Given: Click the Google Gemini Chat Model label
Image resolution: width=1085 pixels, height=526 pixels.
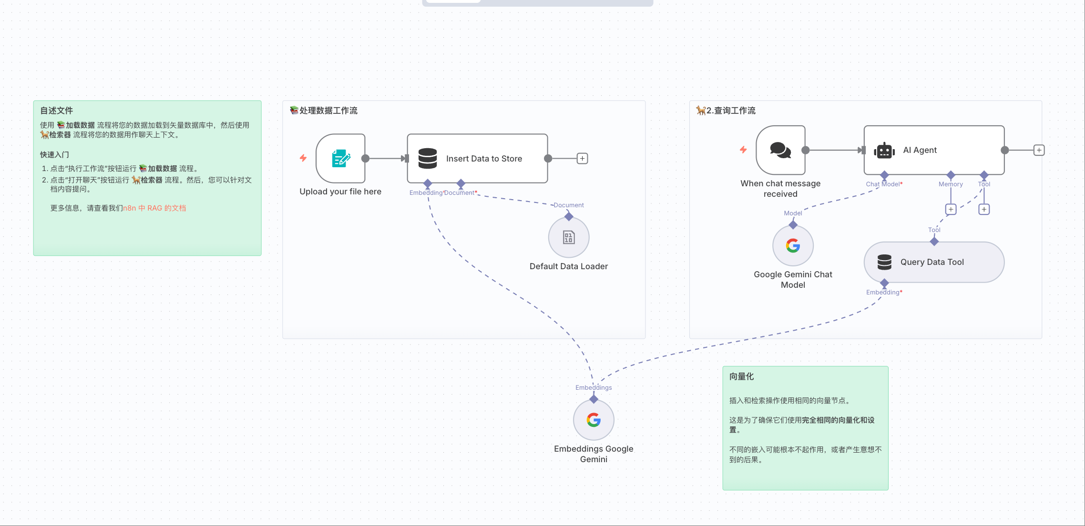Looking at the screenshot, I should point(793,280).
